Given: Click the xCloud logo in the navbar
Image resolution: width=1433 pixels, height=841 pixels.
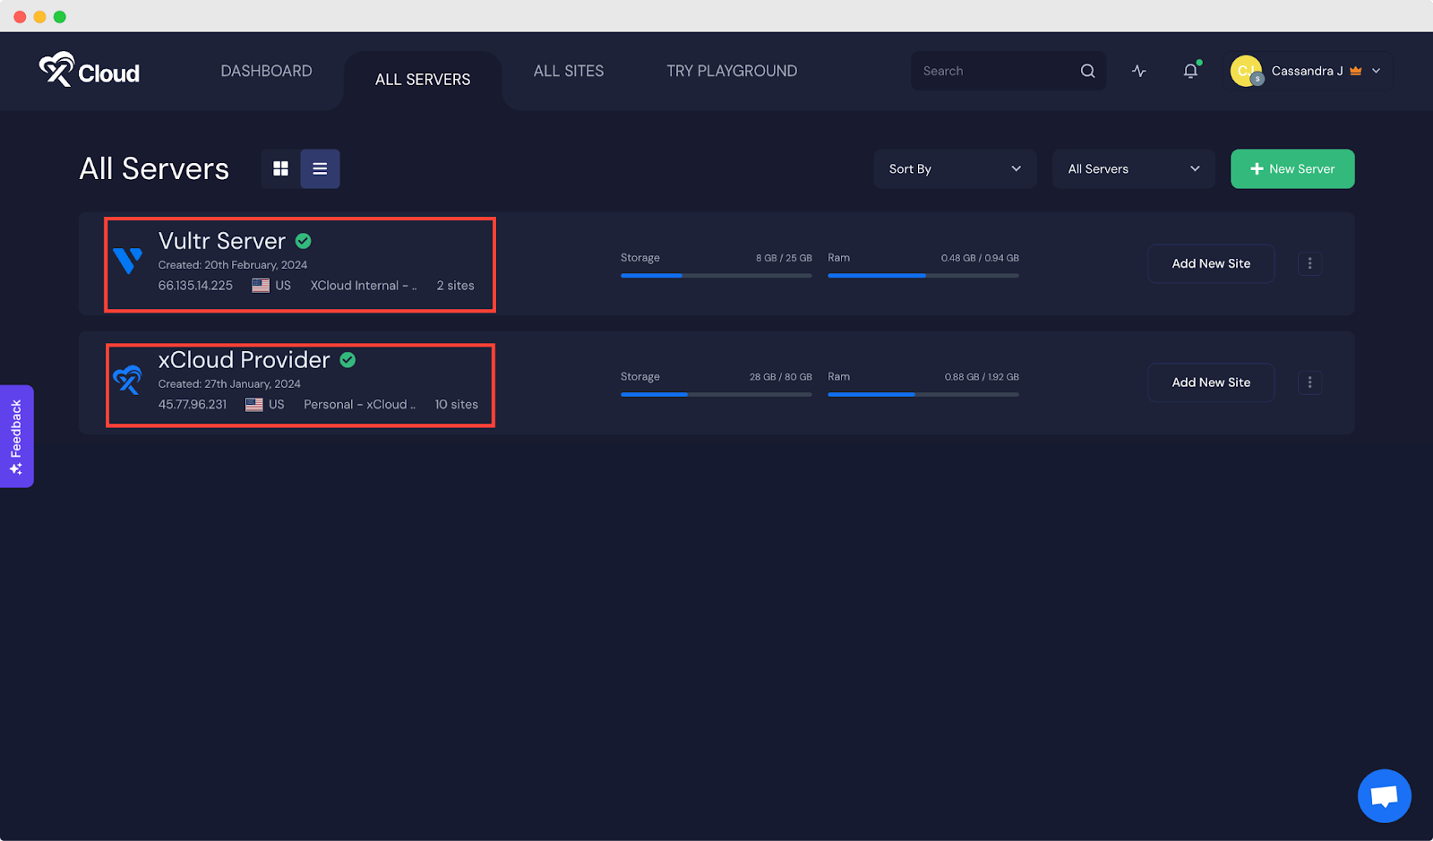Looking at the screenshot, I should click(89, 71).
